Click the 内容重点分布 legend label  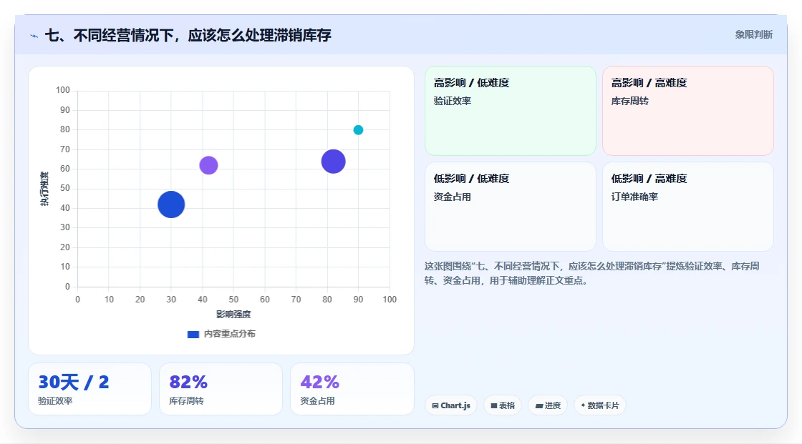230,334
